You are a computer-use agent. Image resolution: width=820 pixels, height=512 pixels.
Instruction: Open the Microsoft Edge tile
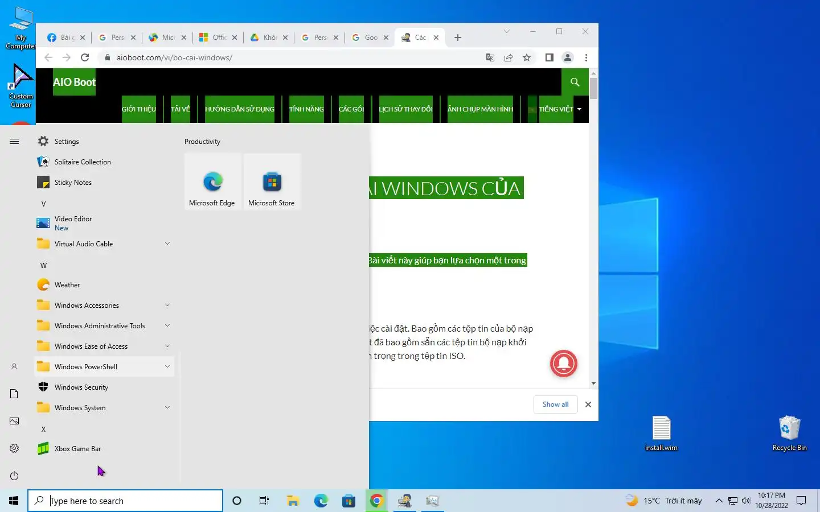coord(212,182)
